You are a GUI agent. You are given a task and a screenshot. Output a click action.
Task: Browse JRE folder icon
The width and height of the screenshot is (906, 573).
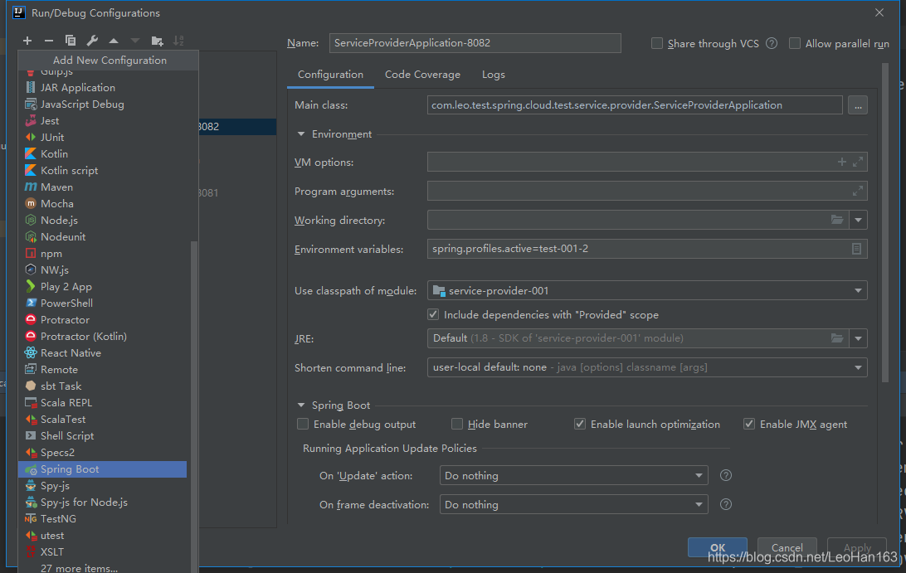836,337
